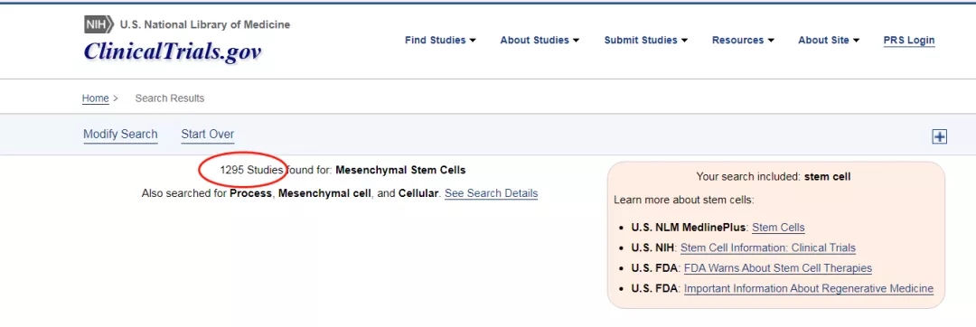Click the 1295 Studies result count
This screenshot has width=976, height=327.
point(251,170)
